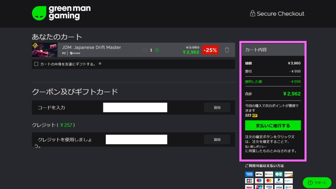Image resolution: width=336 pixels, height=189 pixels.
Task: Open the JDM game cover thumbnail
Action: point(44,50)
